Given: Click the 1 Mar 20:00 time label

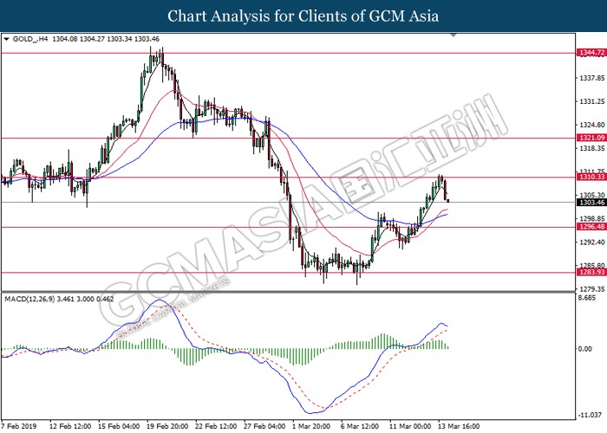Looking at the screenshot, I should tap(311, 426).
